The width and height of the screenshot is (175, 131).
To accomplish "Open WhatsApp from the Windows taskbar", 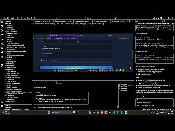I will point(122,112).
